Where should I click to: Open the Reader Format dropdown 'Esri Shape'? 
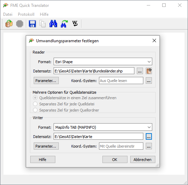[103, 61]
